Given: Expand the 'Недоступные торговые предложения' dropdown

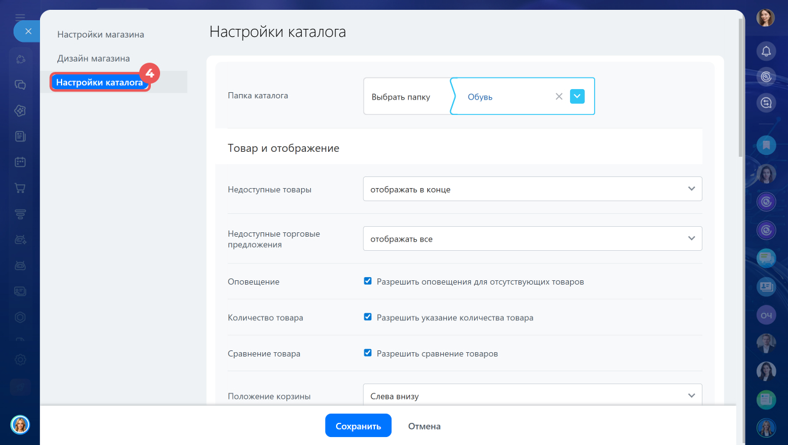Looking at the screenshot, I should coord(533,238).
